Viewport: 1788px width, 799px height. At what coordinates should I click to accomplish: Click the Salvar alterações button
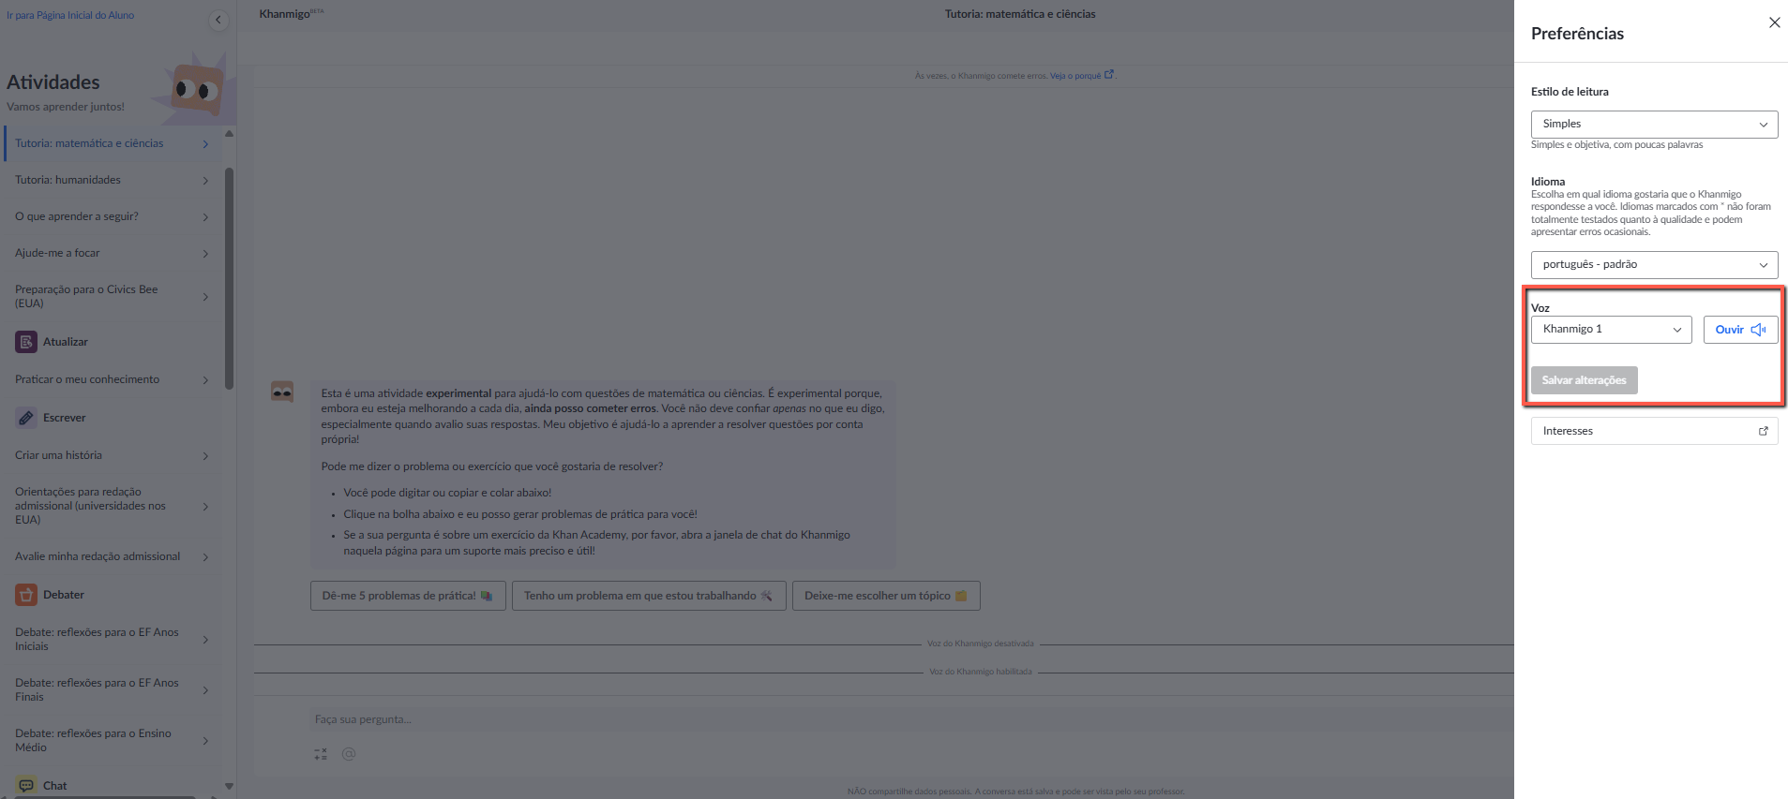click(x=1584, y=380)
